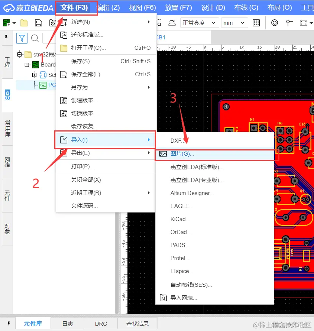
Task: Choose 保存全部(L) menu entry
Action: click(x=106, y=74)
